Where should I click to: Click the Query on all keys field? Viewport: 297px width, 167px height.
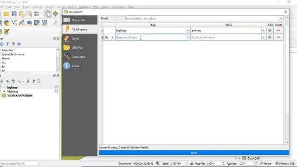150,37
